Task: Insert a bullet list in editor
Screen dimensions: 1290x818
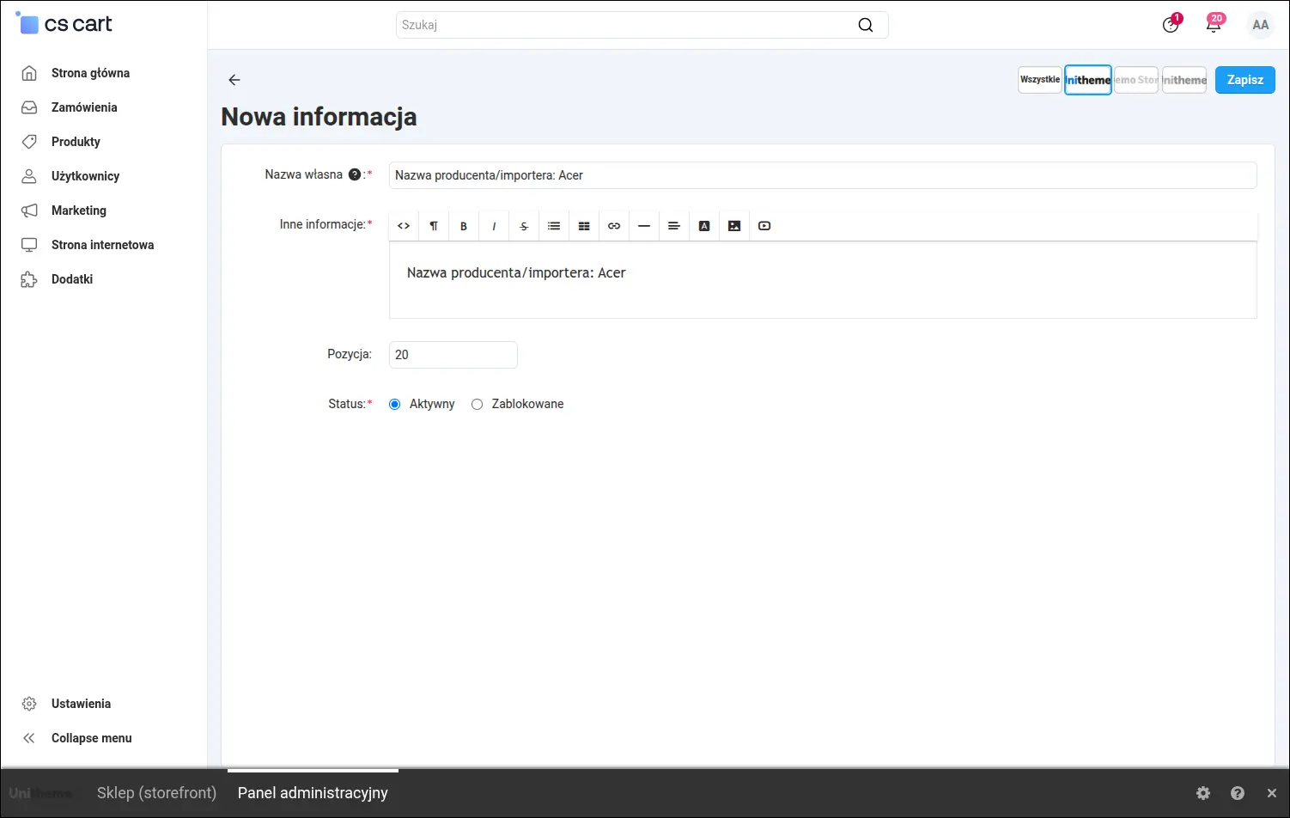Action: pos(554,226)
